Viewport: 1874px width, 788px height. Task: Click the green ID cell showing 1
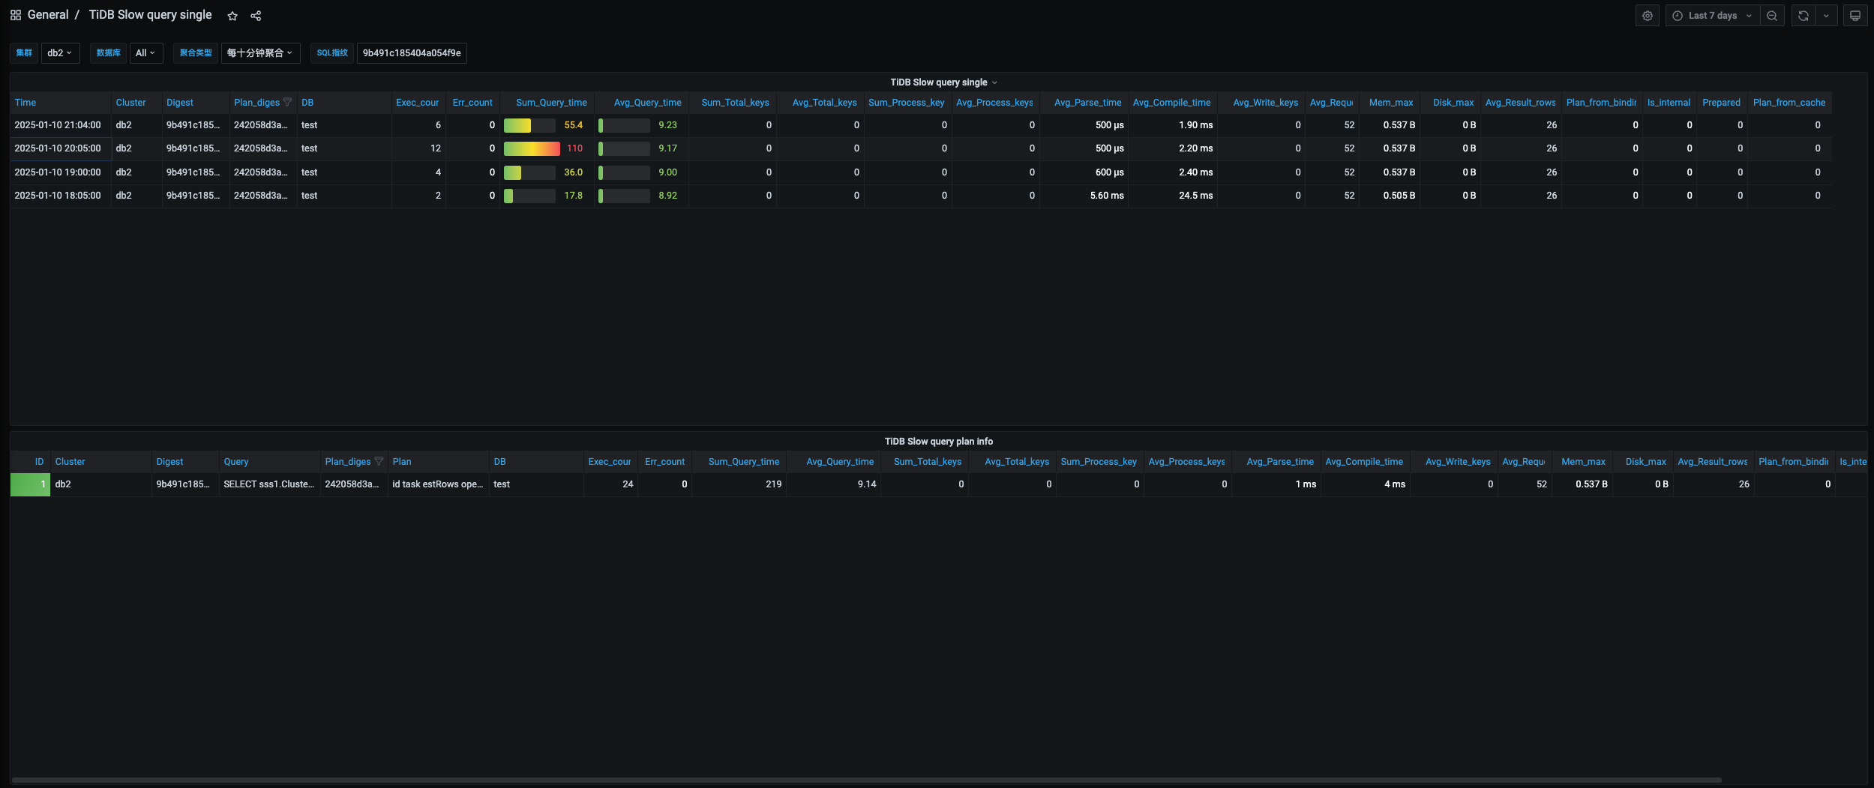[x=30, y=484]
